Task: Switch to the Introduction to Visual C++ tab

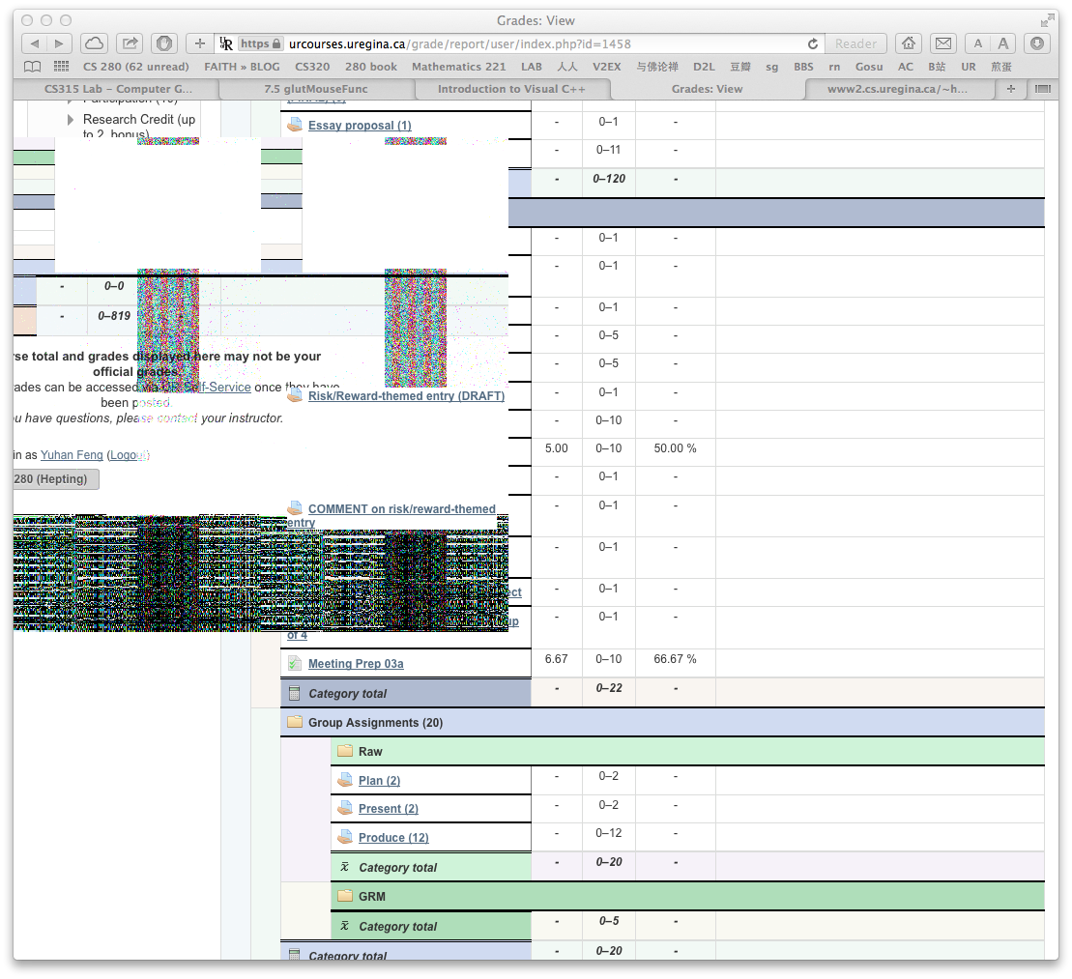Action: point(510,89)
